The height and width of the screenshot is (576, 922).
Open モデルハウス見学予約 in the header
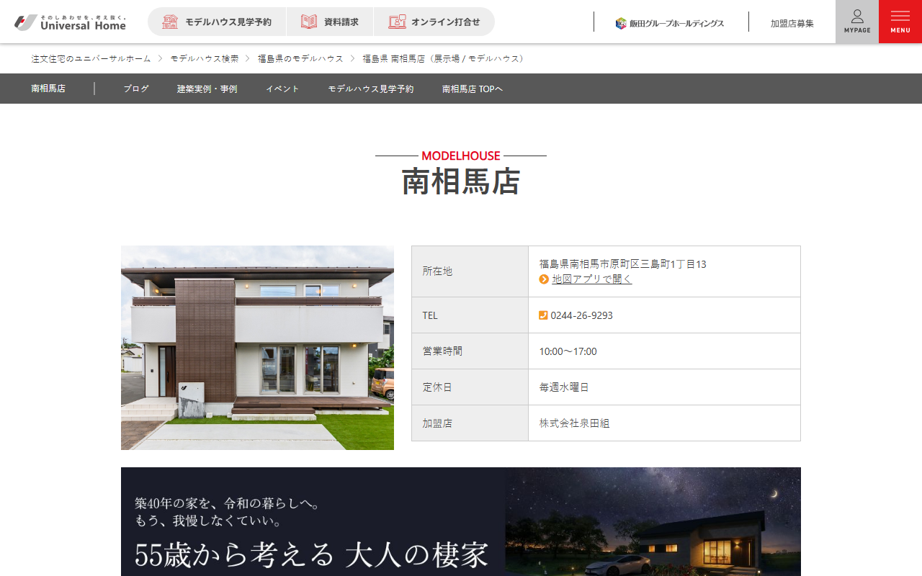[217, 22]
